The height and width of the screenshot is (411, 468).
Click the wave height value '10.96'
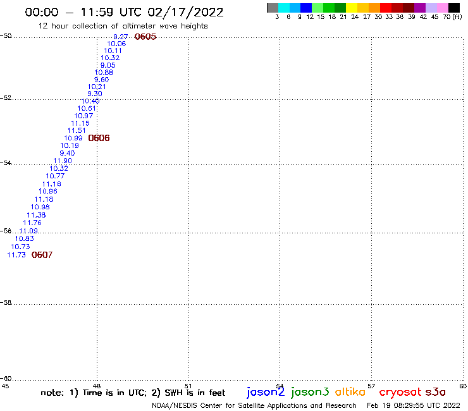click(x=48, y=192)
